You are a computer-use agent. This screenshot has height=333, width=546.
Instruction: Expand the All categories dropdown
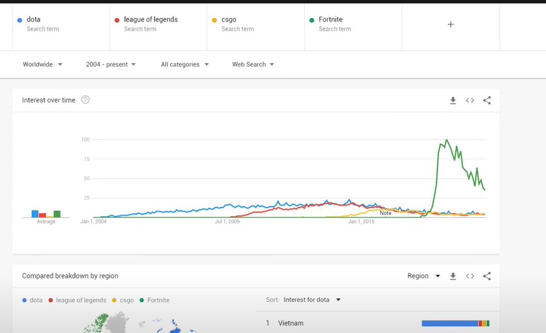pyautogui.click(x=185, y=65)
